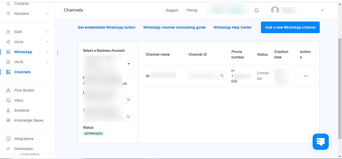This screenshot has width=342, height=159.
Task: Open the three-dot actions menu for channel
Action: tap(305, 76)
